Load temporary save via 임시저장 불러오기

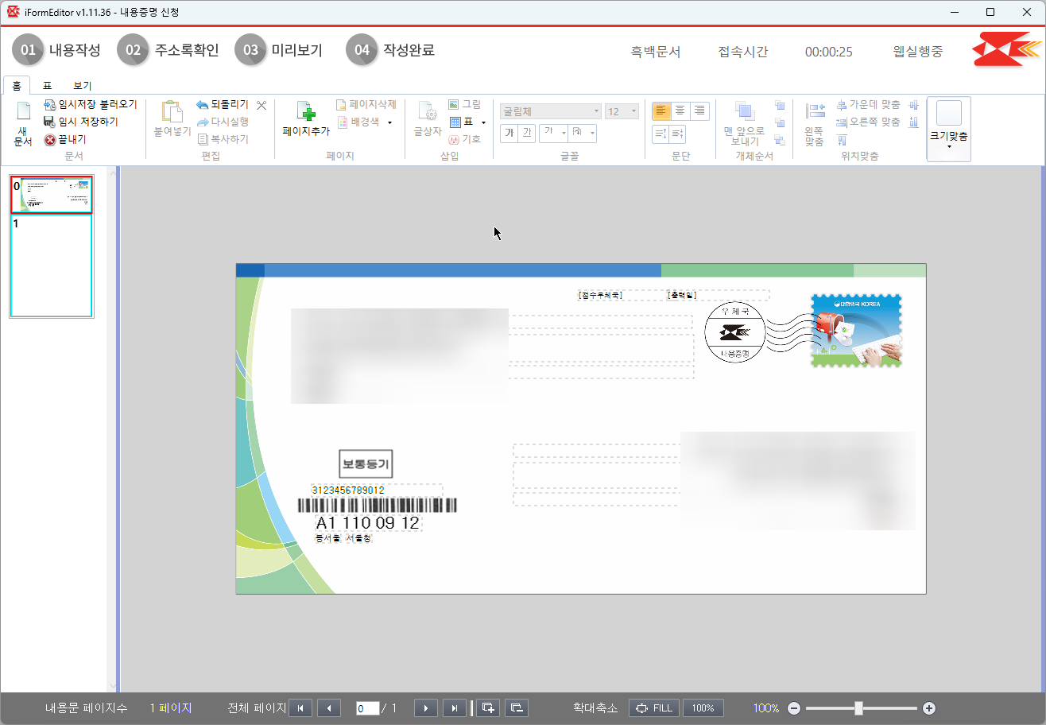point(90,104)
